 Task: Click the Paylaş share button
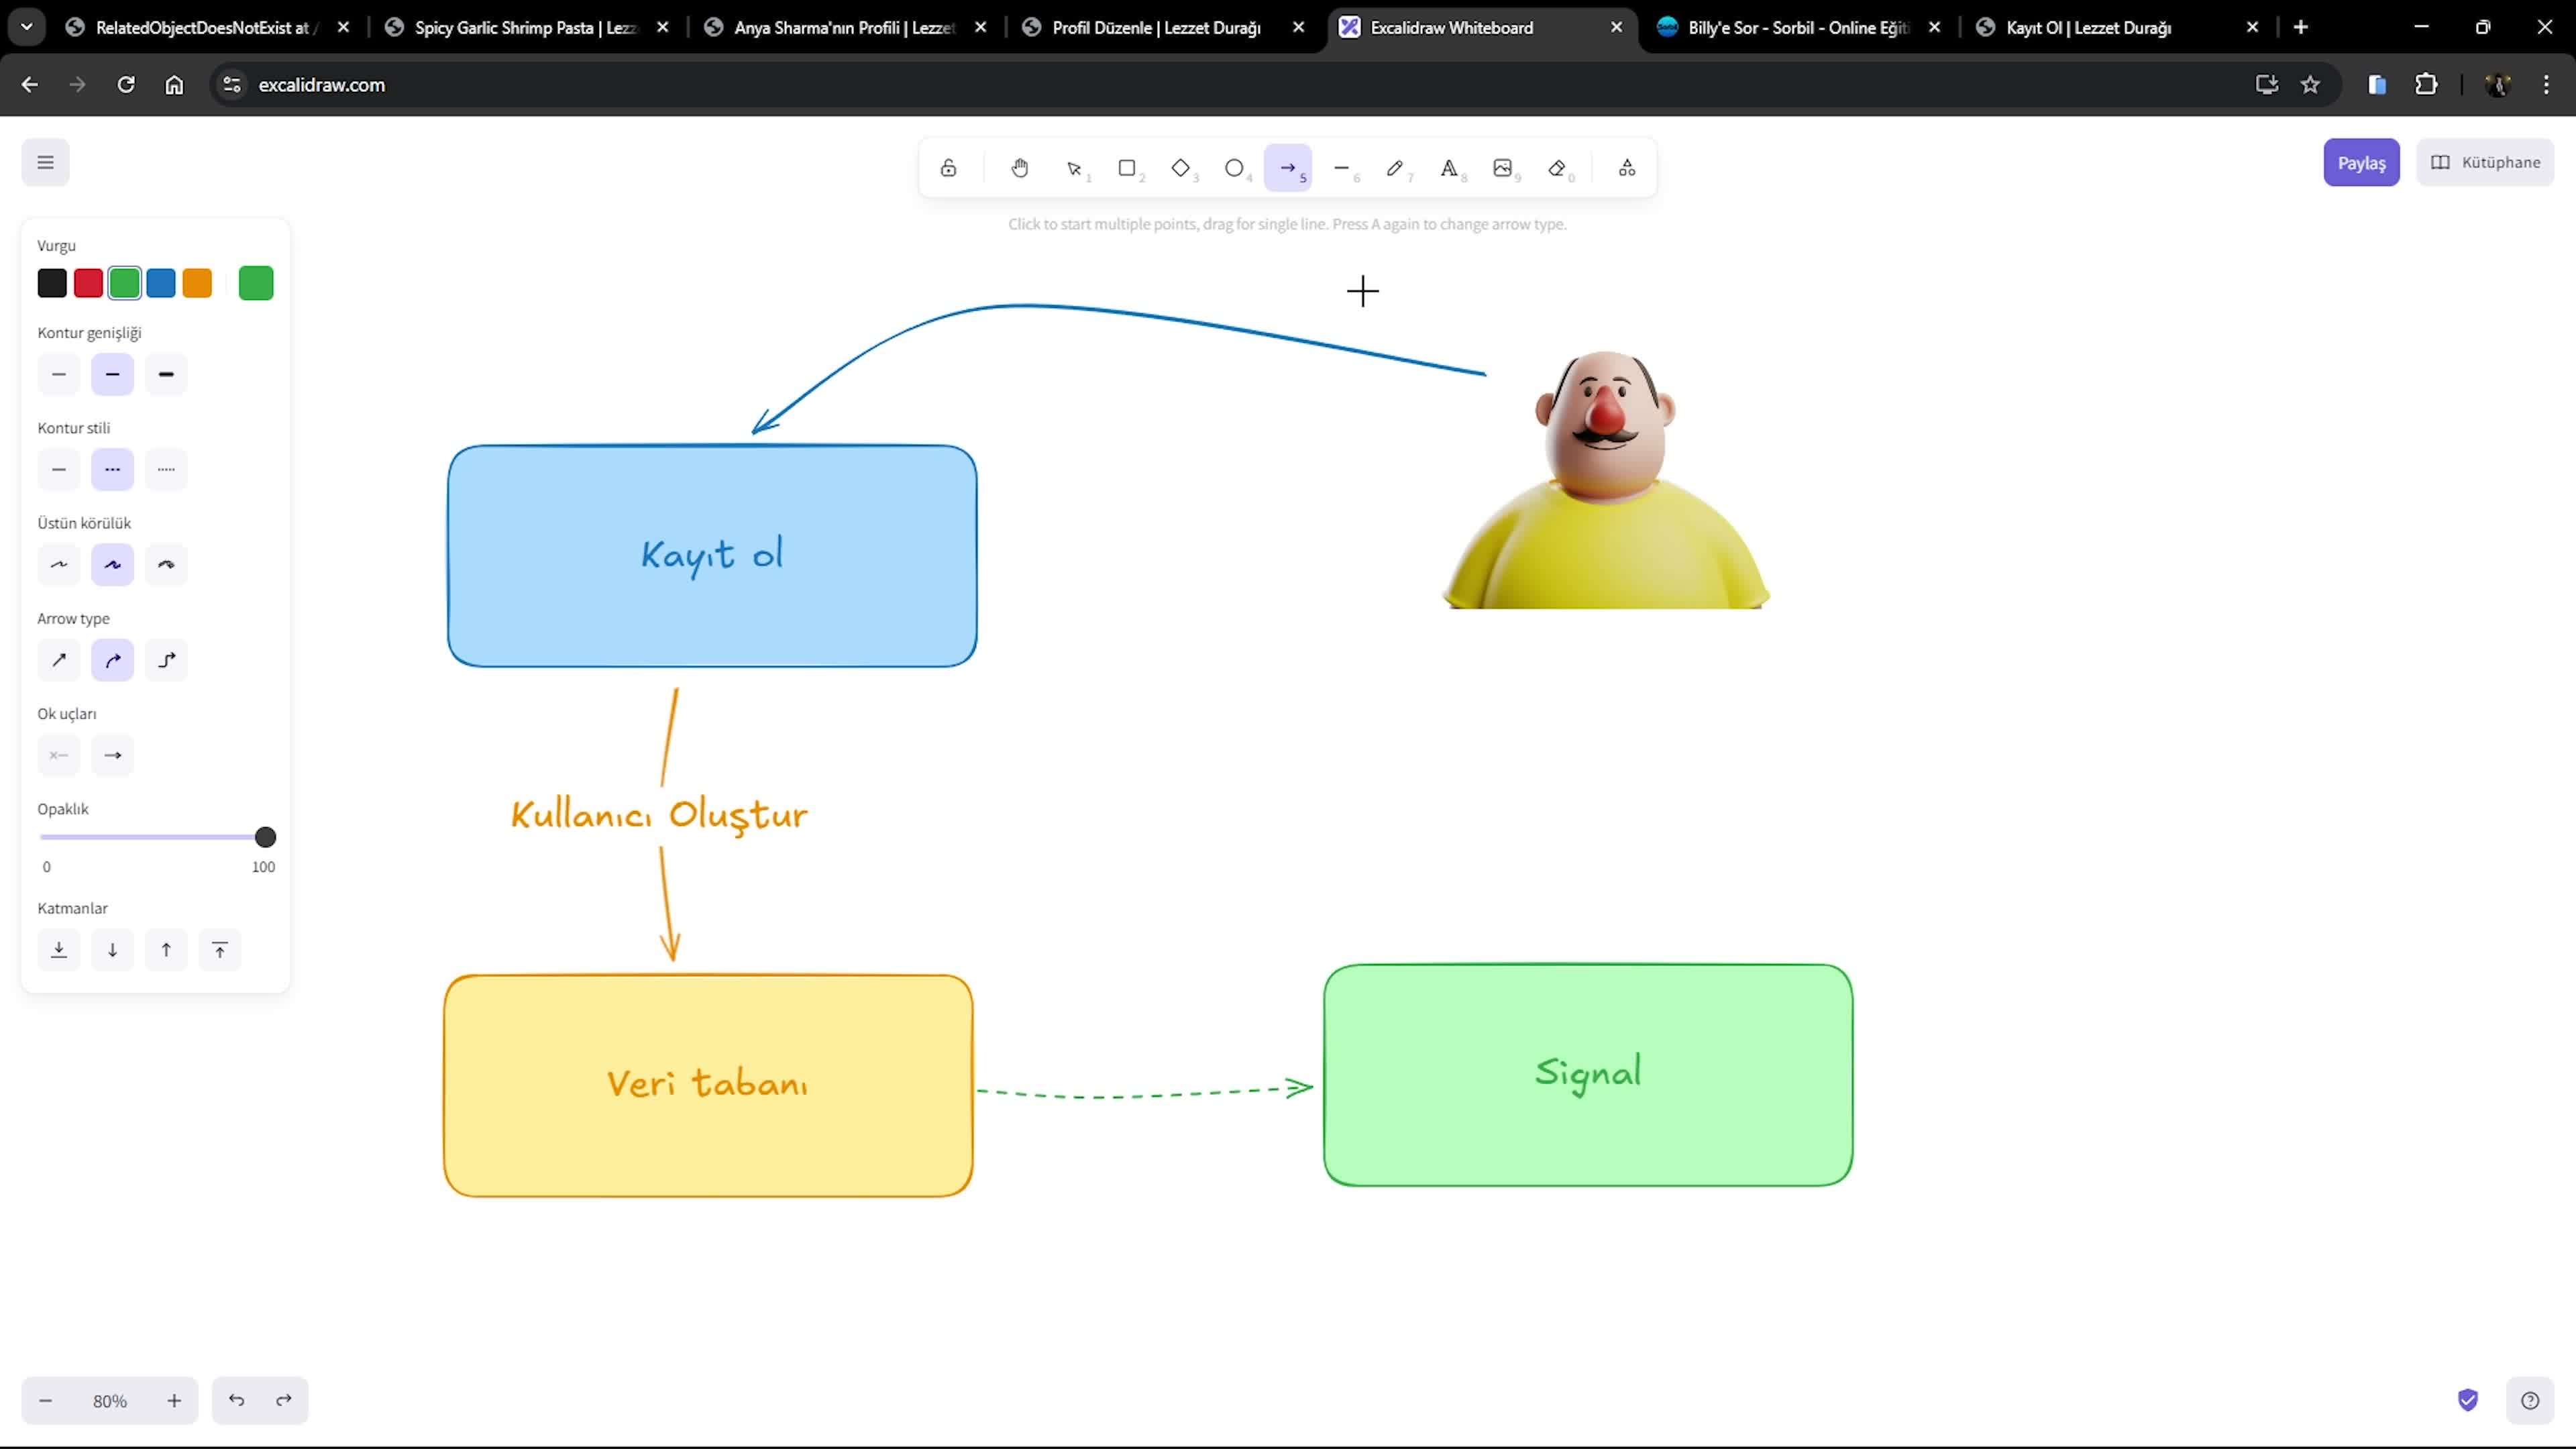pos(2361,163)
